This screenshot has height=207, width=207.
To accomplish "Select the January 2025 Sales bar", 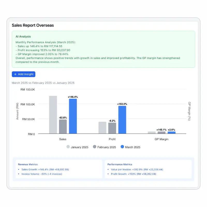I will [53, 115].
